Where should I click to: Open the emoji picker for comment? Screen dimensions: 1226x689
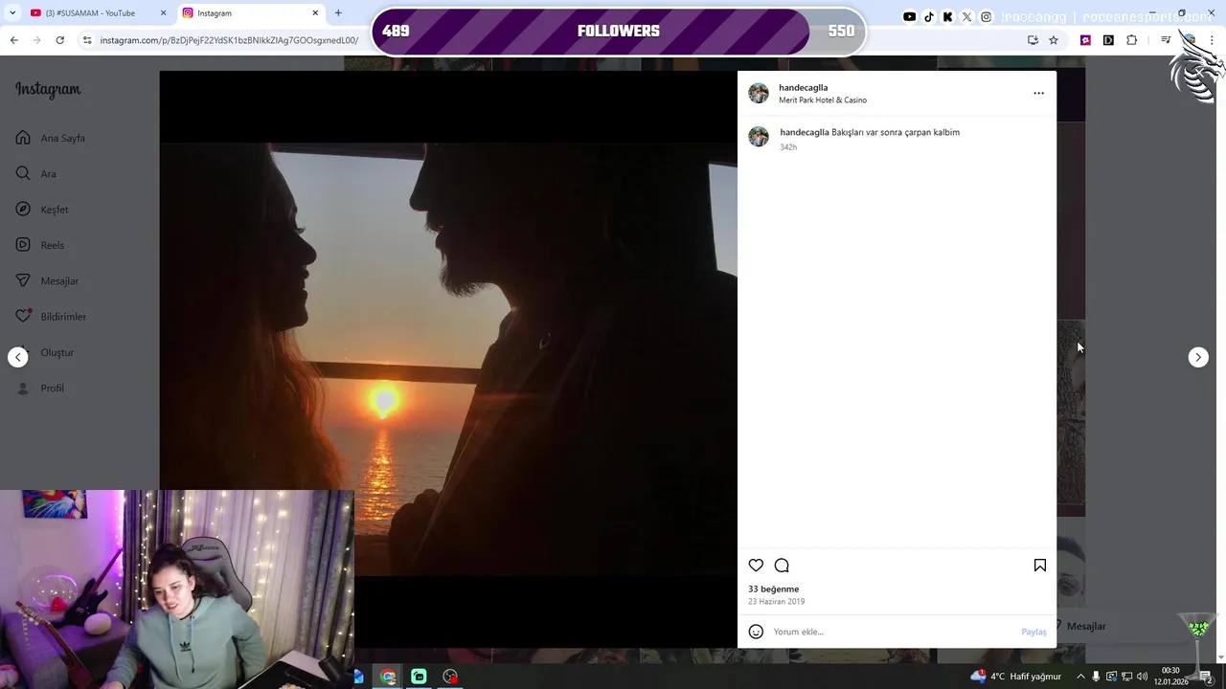point(756,632)
